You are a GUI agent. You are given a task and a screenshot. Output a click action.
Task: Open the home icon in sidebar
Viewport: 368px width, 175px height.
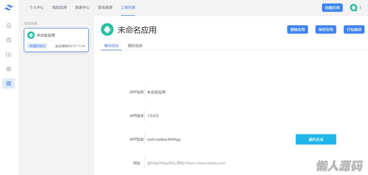tap(9, 25)
